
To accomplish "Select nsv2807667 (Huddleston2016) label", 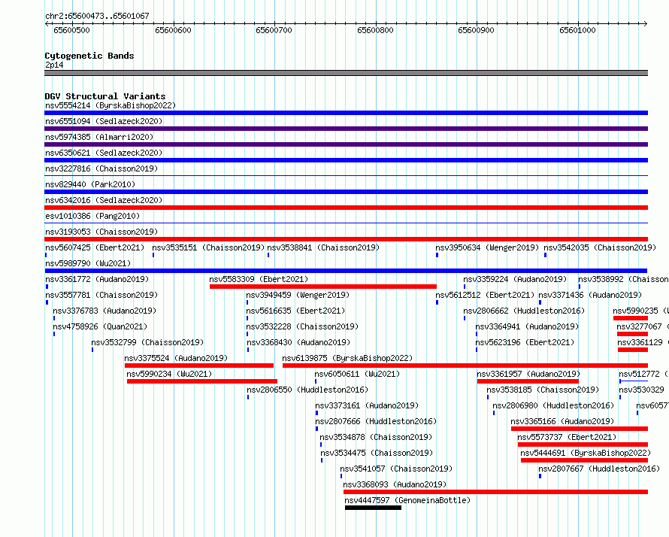I will (599, 469).
